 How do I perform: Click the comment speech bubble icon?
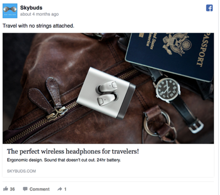[x=25, y=189]
